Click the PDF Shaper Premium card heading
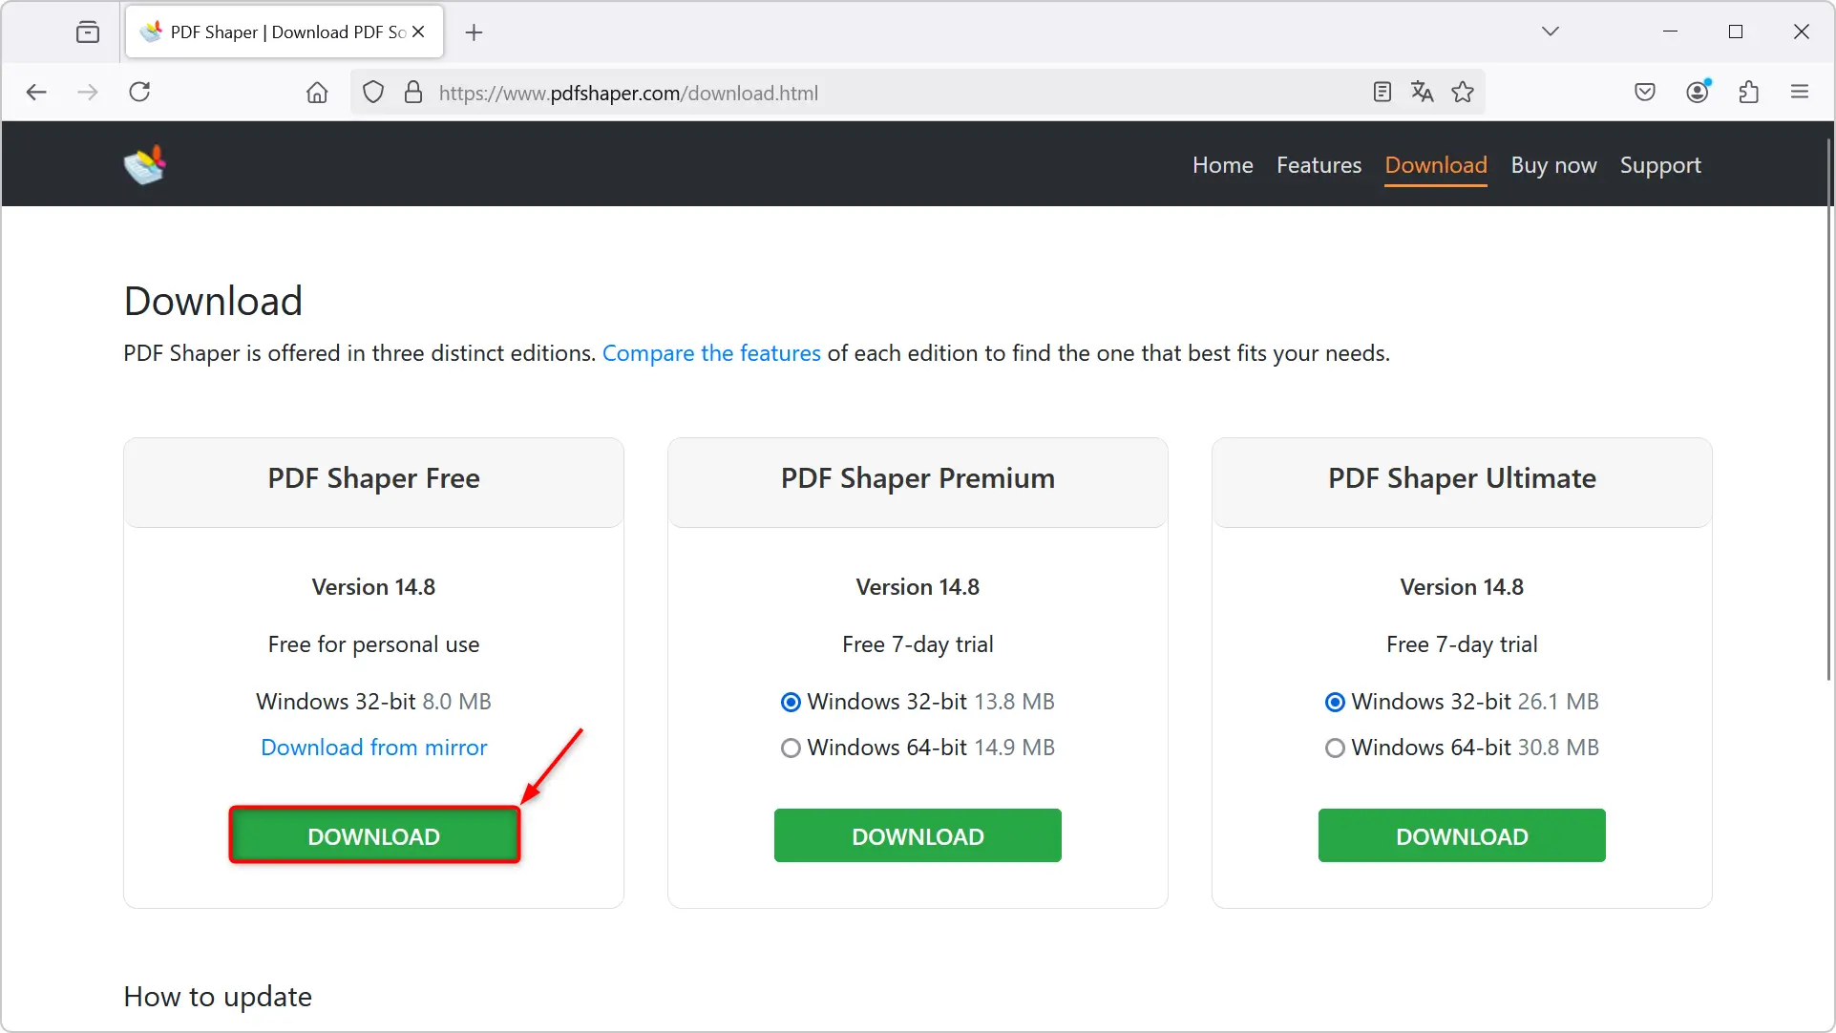Viewport: 1836px width, 1033px height. 918,478
